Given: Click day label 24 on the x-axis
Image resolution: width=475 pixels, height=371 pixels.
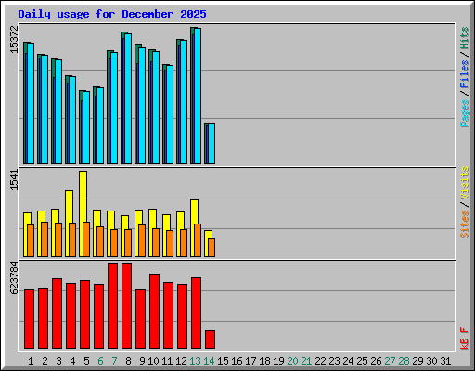Looking at the screenshot, I should 348,361.
